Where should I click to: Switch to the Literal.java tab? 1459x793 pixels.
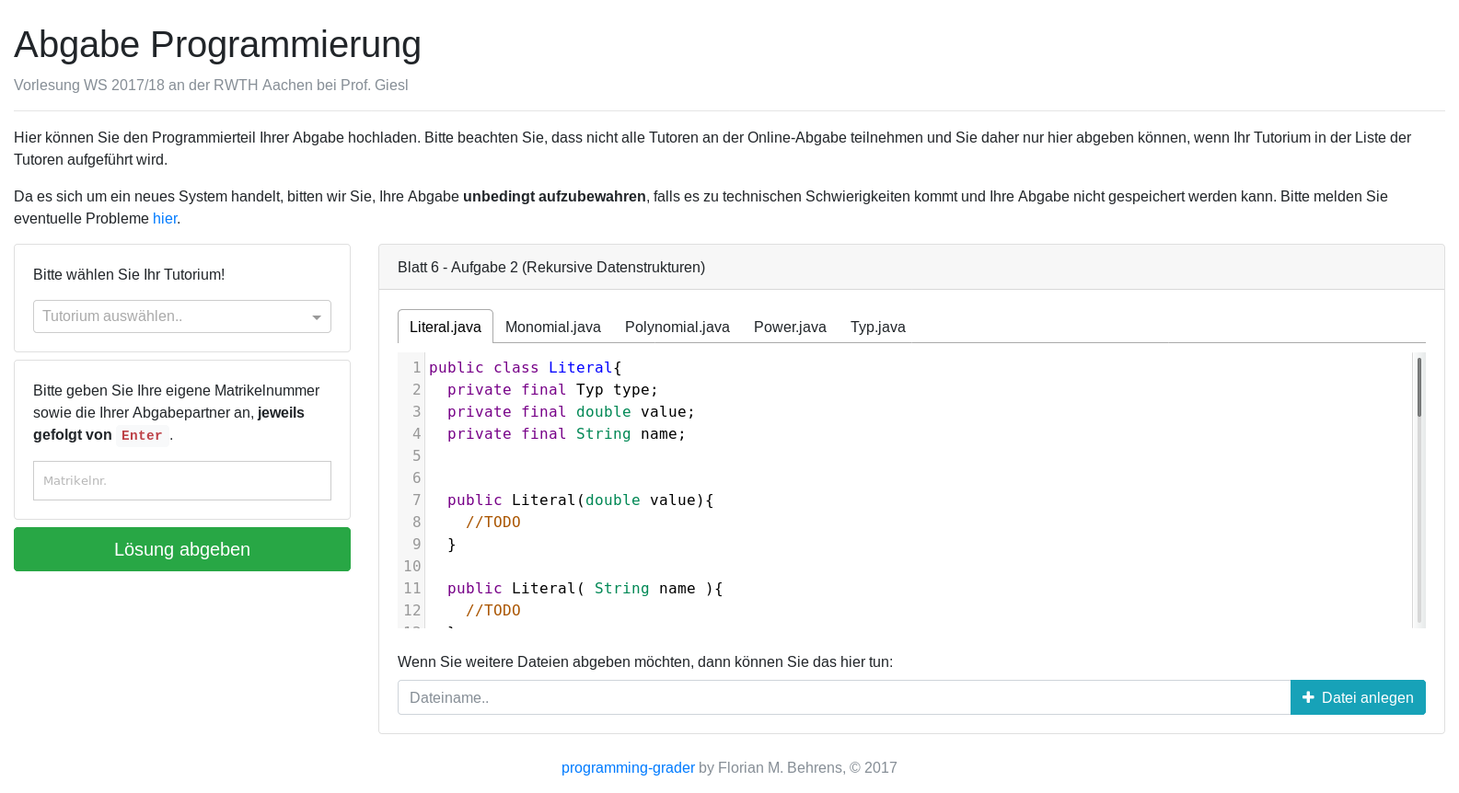(x=446, y=327)
